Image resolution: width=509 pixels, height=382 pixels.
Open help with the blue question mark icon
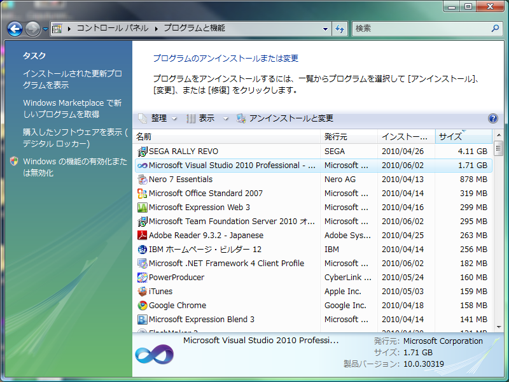pyautogui.click(x=492, y=118)
